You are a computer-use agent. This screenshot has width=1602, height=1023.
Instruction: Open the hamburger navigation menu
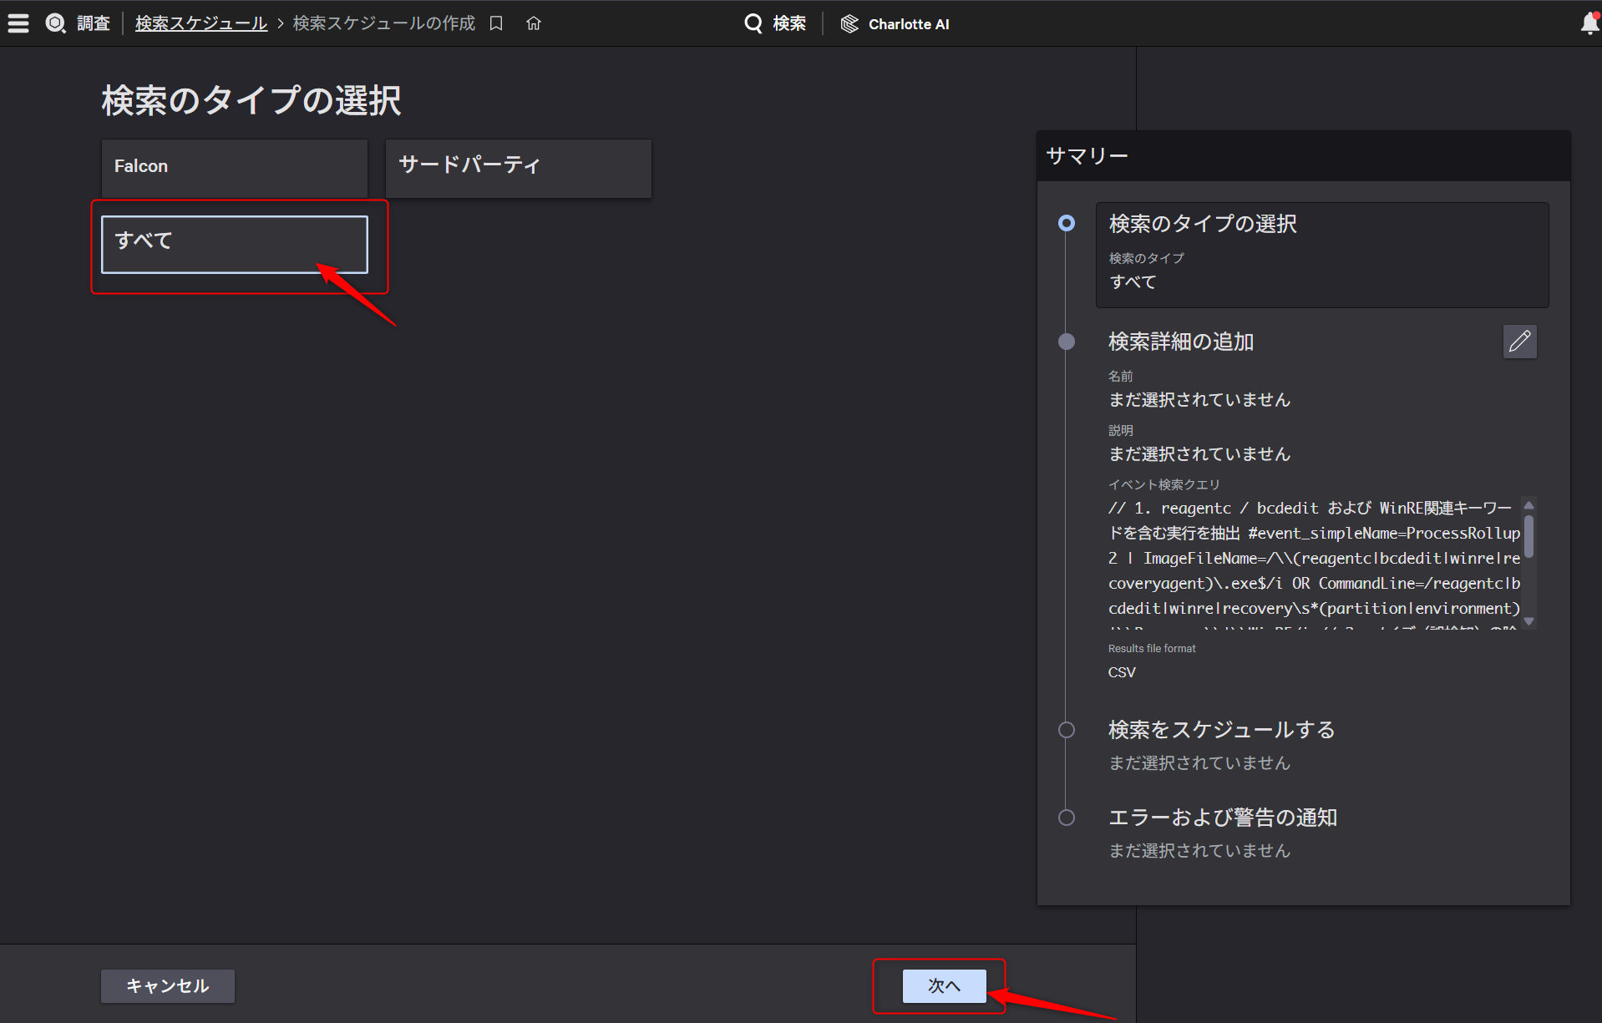click(x=18, y=23)
